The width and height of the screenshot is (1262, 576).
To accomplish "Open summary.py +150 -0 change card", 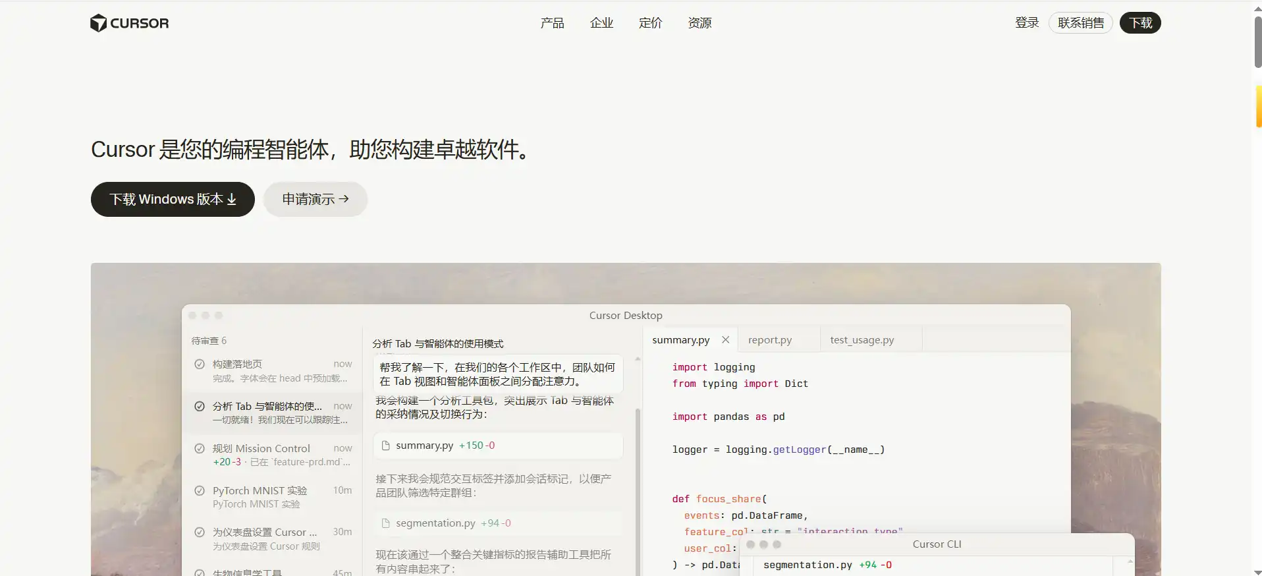I will point(498,446).
